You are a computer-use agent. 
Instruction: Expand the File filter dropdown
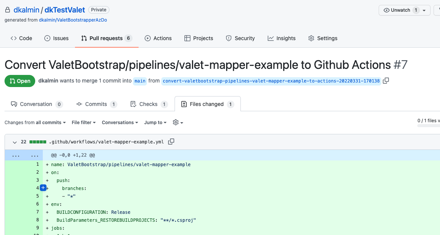84,123
